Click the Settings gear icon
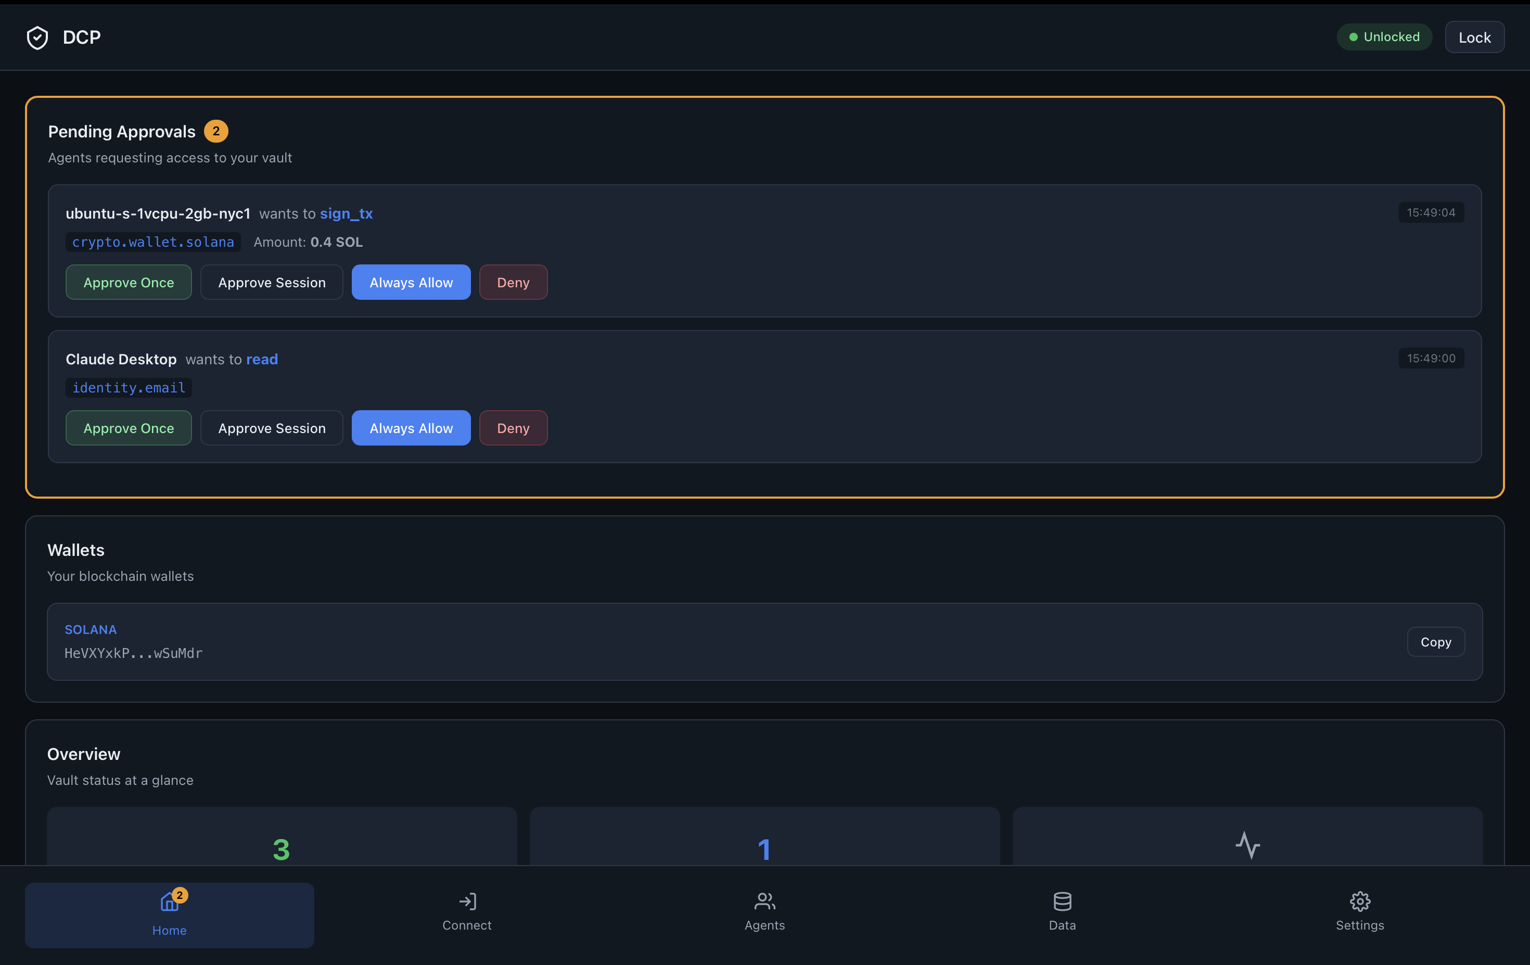1530x965 pixels. point(1360,901)
